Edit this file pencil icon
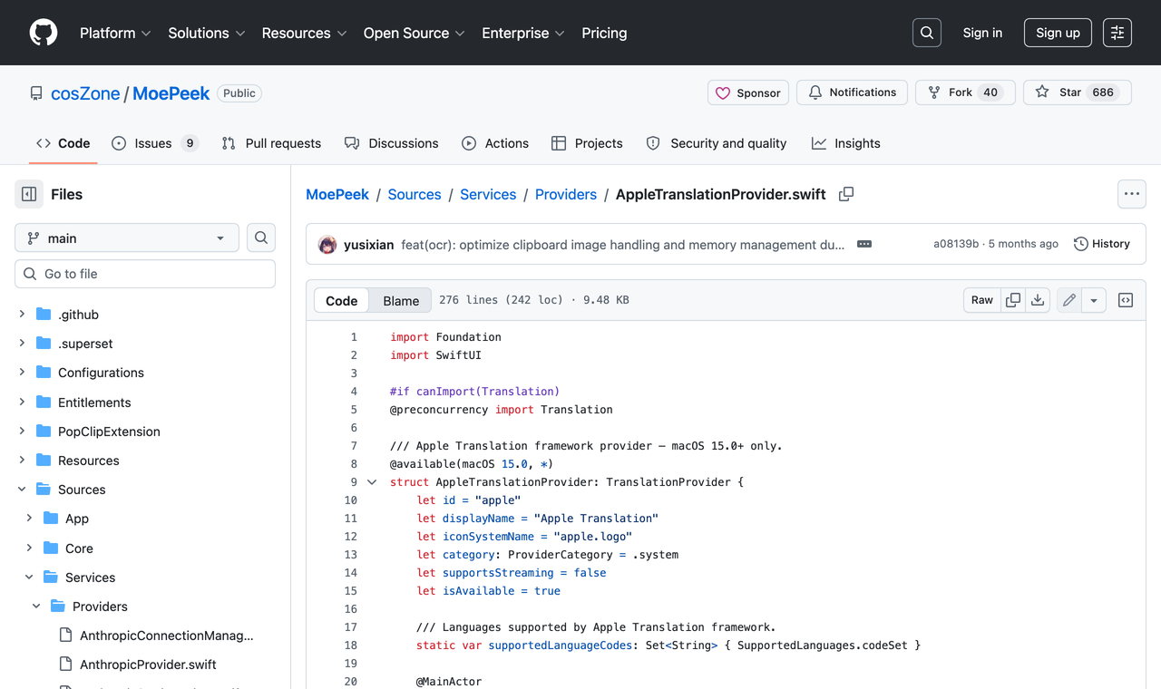This screenshot has height=689, width=1161. point(1069,300)
